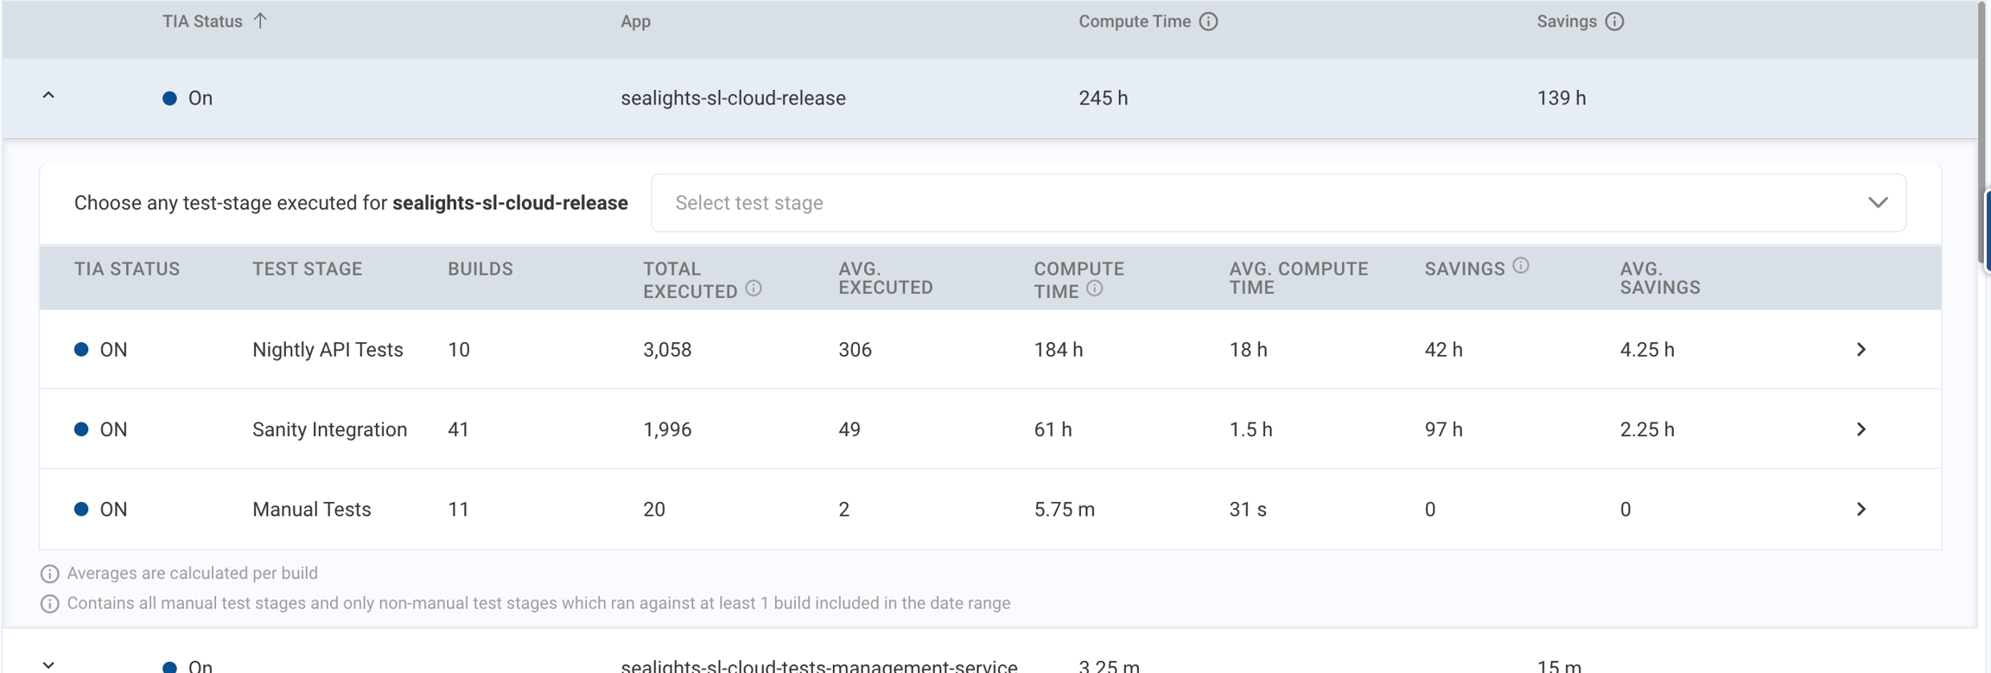The image size is (1991, 673).
Task: Click the Total Executed info icon
Action: 754,289
